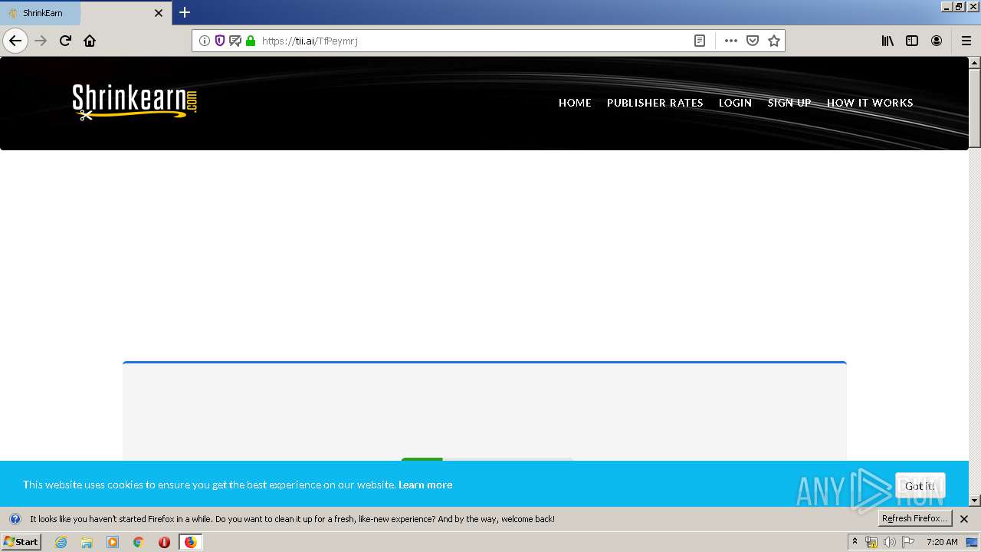Screen dimensions: 981x552
Task: Open PUBLISHER RATES page
Action: coord(655,103)
